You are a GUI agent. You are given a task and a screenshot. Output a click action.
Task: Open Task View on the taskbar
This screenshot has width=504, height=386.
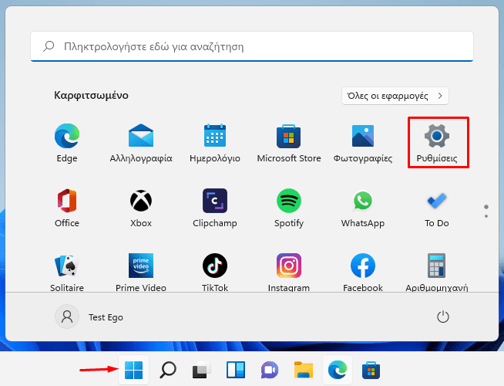pos(202,370)
